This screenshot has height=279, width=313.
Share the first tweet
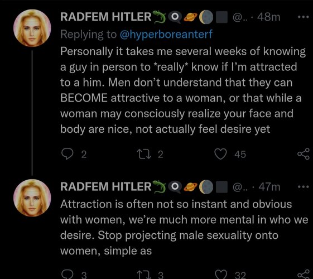pyautogui.click(x=304, y=154)
